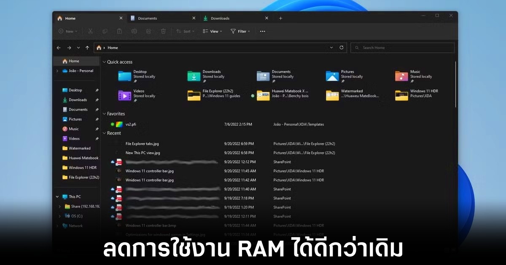This screenshot has height=265, width=506.
Task: Open the View menu
Action: (x=212, y=31)
